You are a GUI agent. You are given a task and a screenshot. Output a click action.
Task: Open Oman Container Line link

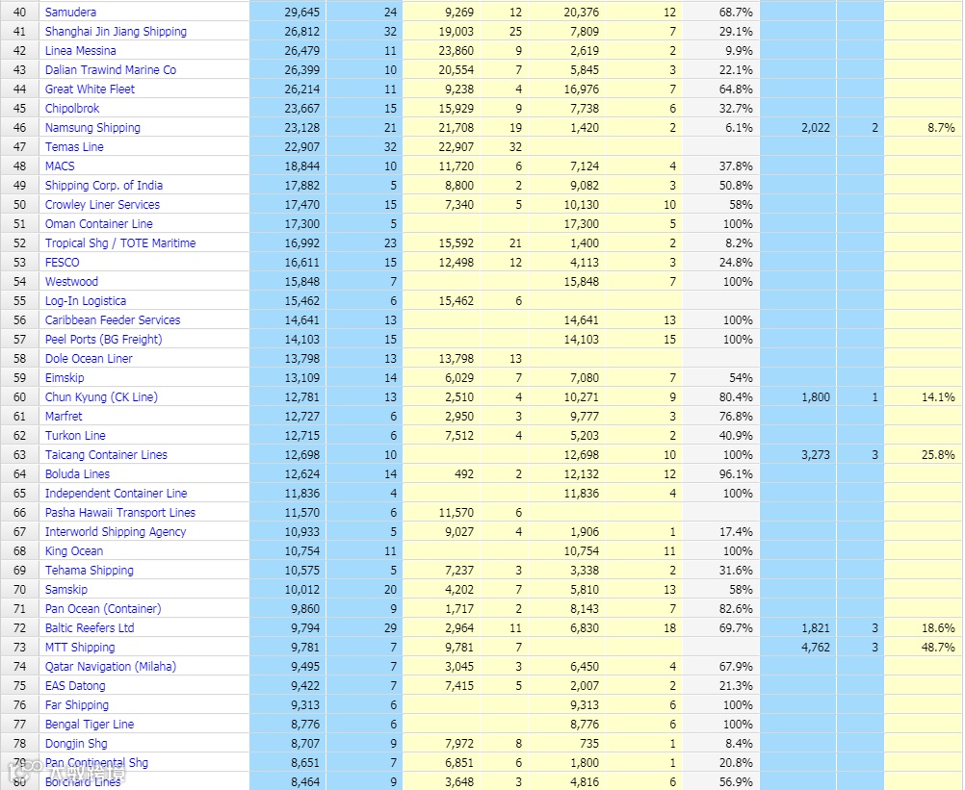(98, 224)
